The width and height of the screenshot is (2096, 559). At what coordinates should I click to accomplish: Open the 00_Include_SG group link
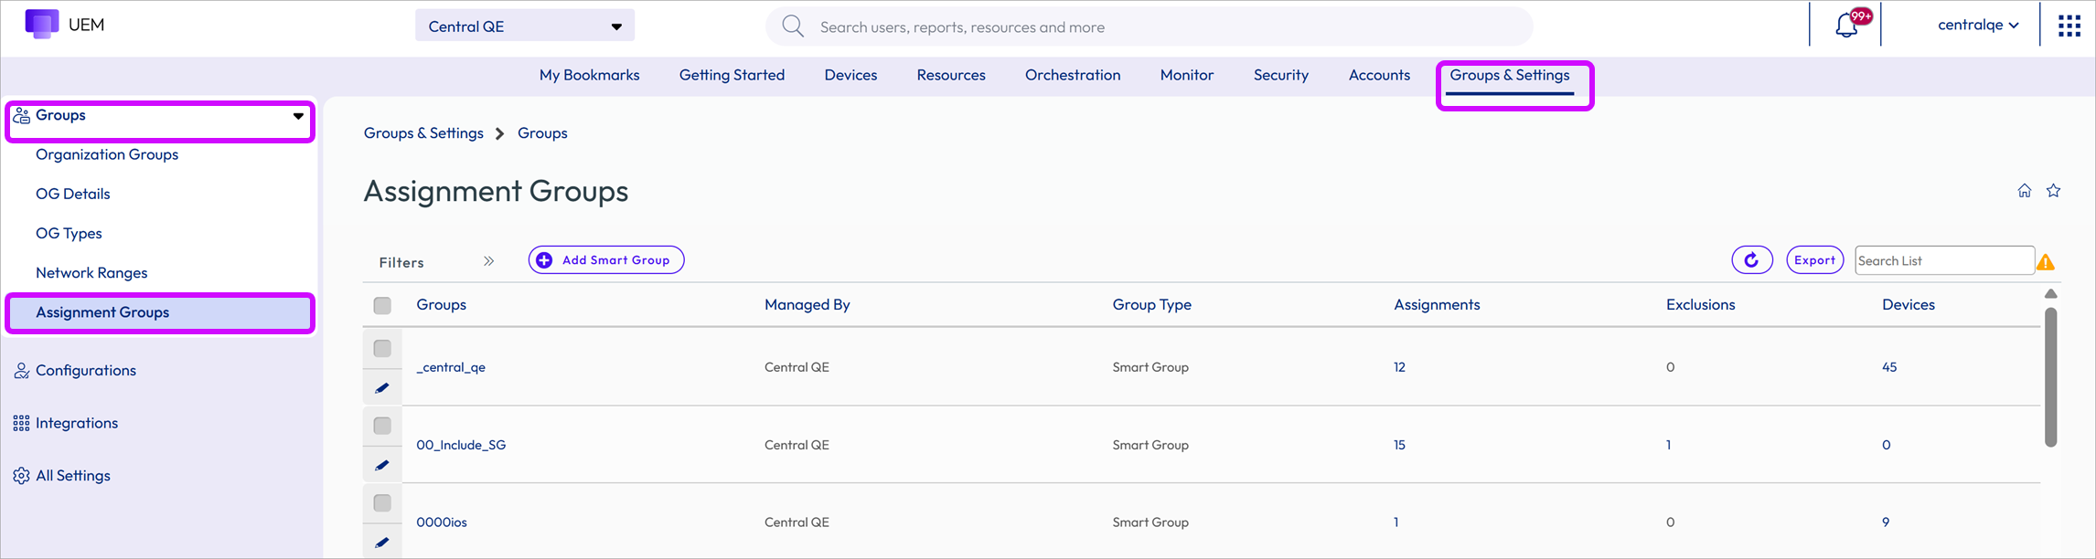(461, 445)
